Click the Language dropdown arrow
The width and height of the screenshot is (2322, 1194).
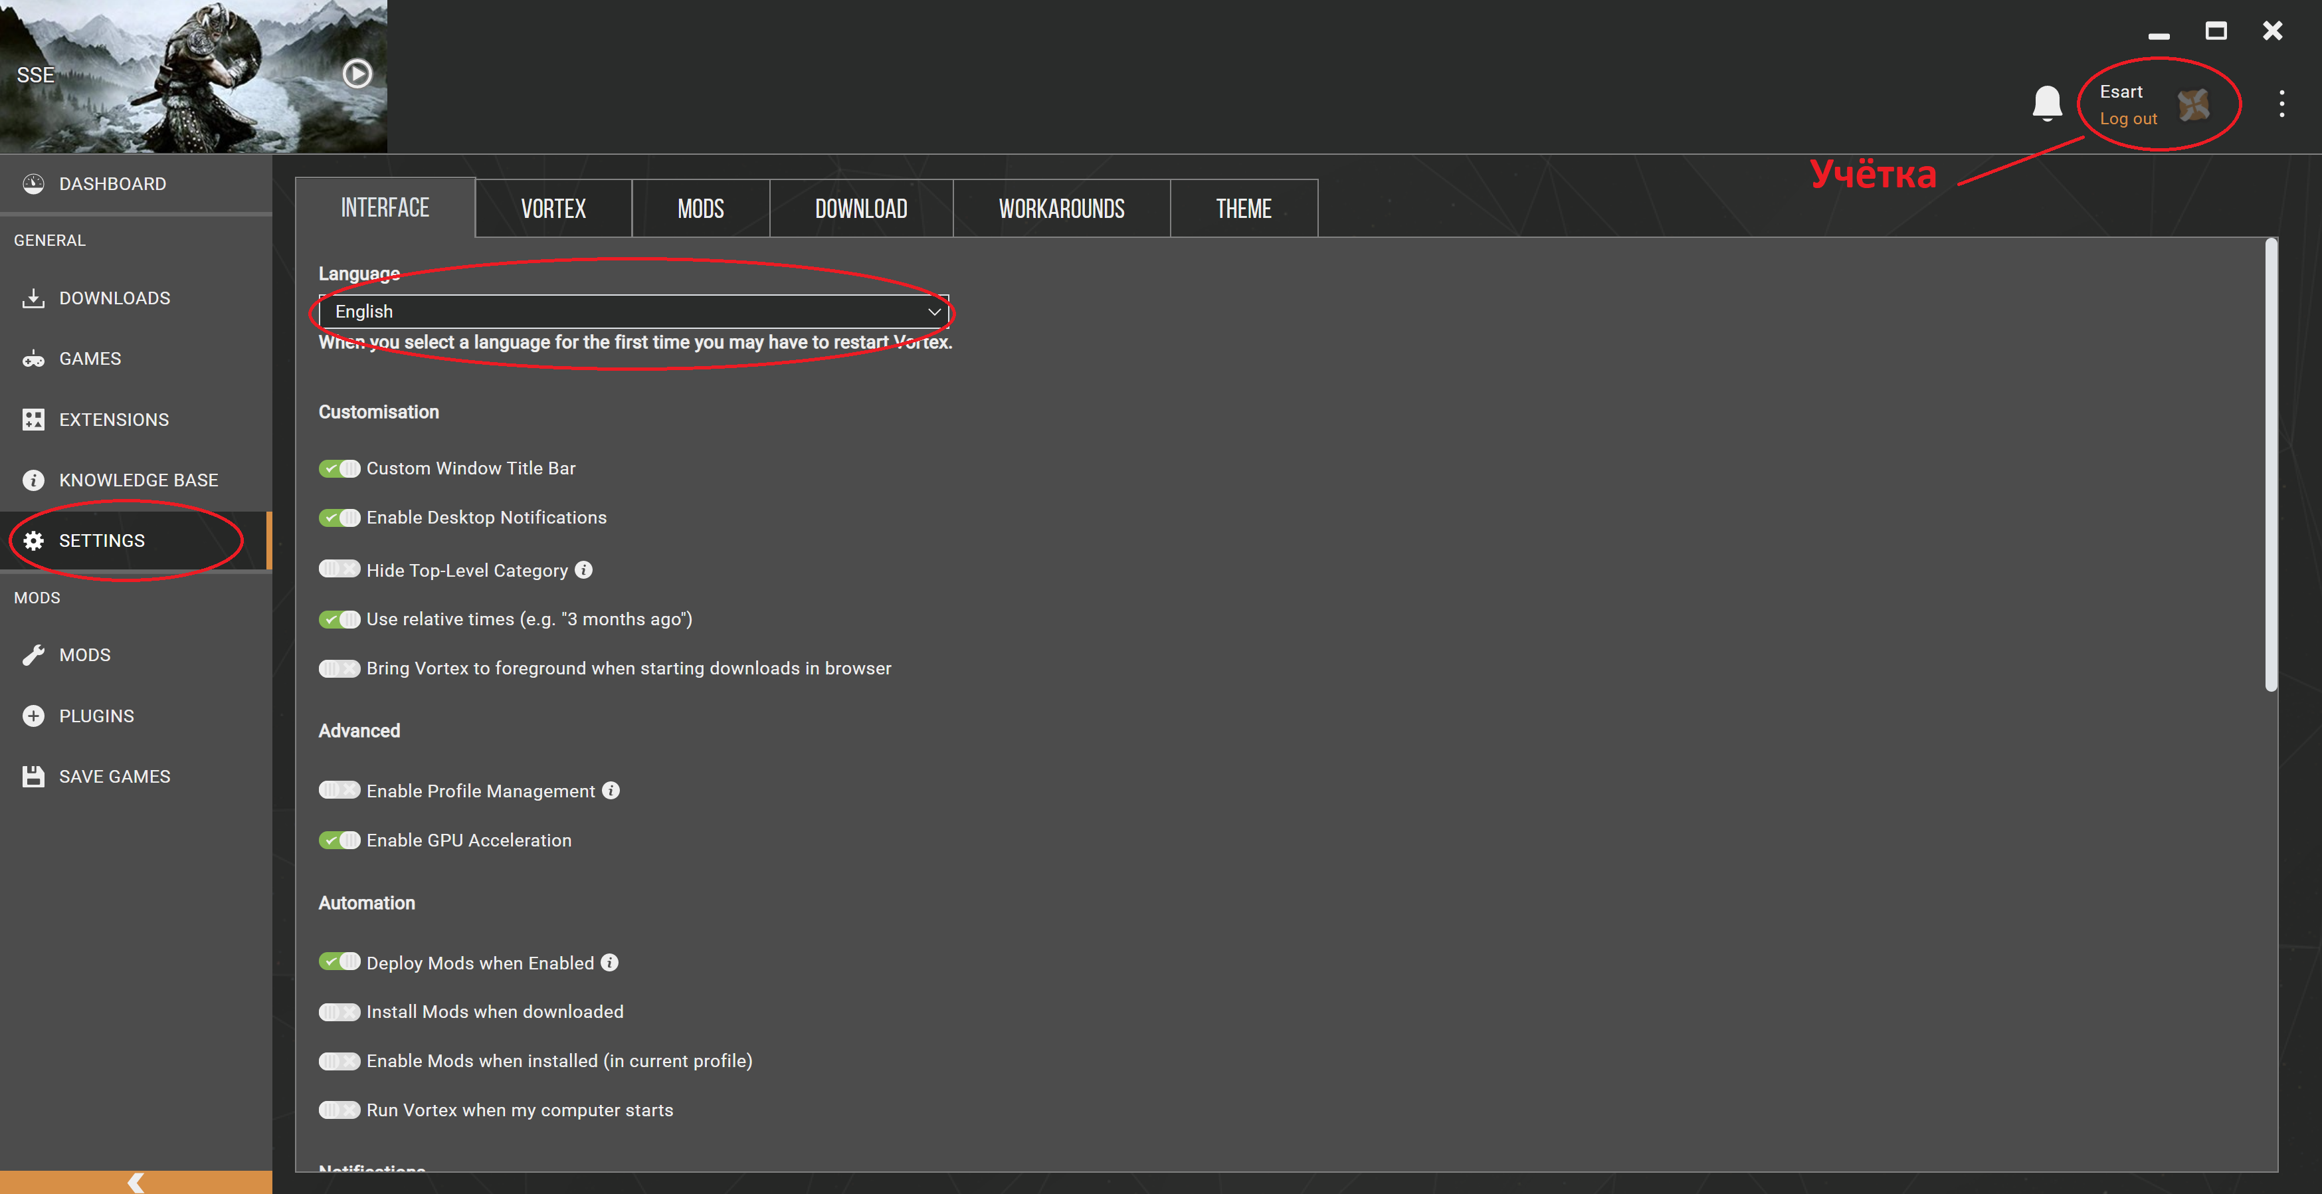pyautogui.click(x=934, y=311)
